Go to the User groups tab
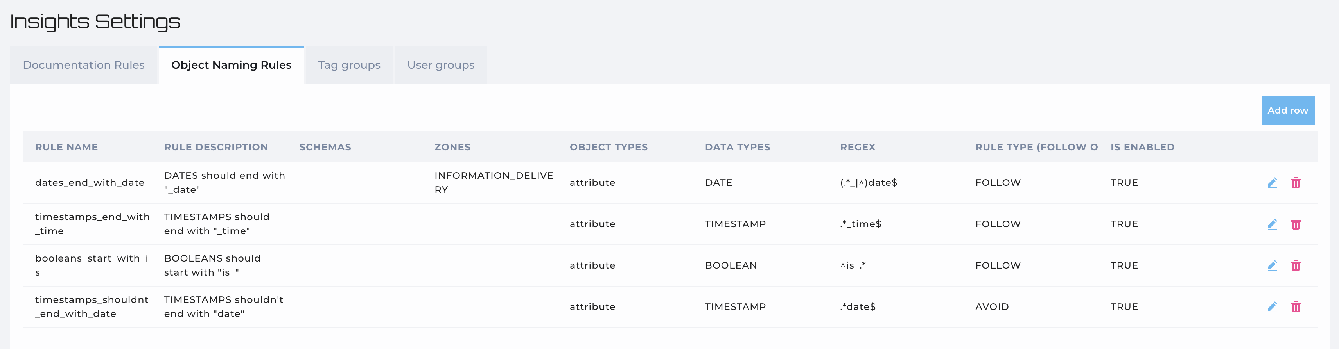Image resolution: width=1339 pixels, height=349 pixels. [x=441, y=65]
